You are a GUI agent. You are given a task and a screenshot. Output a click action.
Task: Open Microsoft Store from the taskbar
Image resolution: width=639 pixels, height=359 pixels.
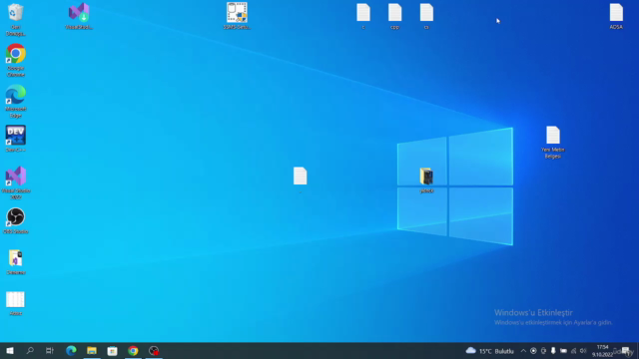(x=113, y=351)
